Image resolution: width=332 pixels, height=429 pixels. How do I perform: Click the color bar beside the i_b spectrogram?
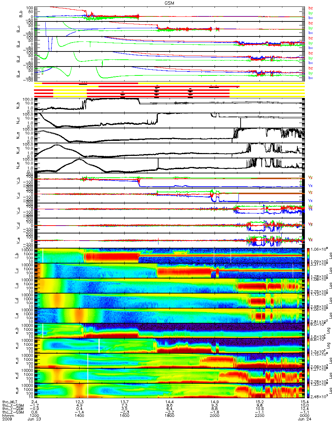click(309, 255)
